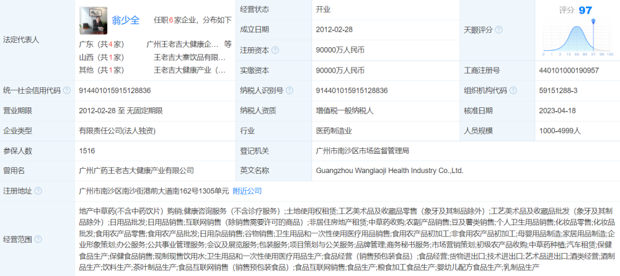Image resolution: width=620 pixels, height=276 pixels.
Task: Click help icon next to 组织机构代码
Action: coord(513,91)
